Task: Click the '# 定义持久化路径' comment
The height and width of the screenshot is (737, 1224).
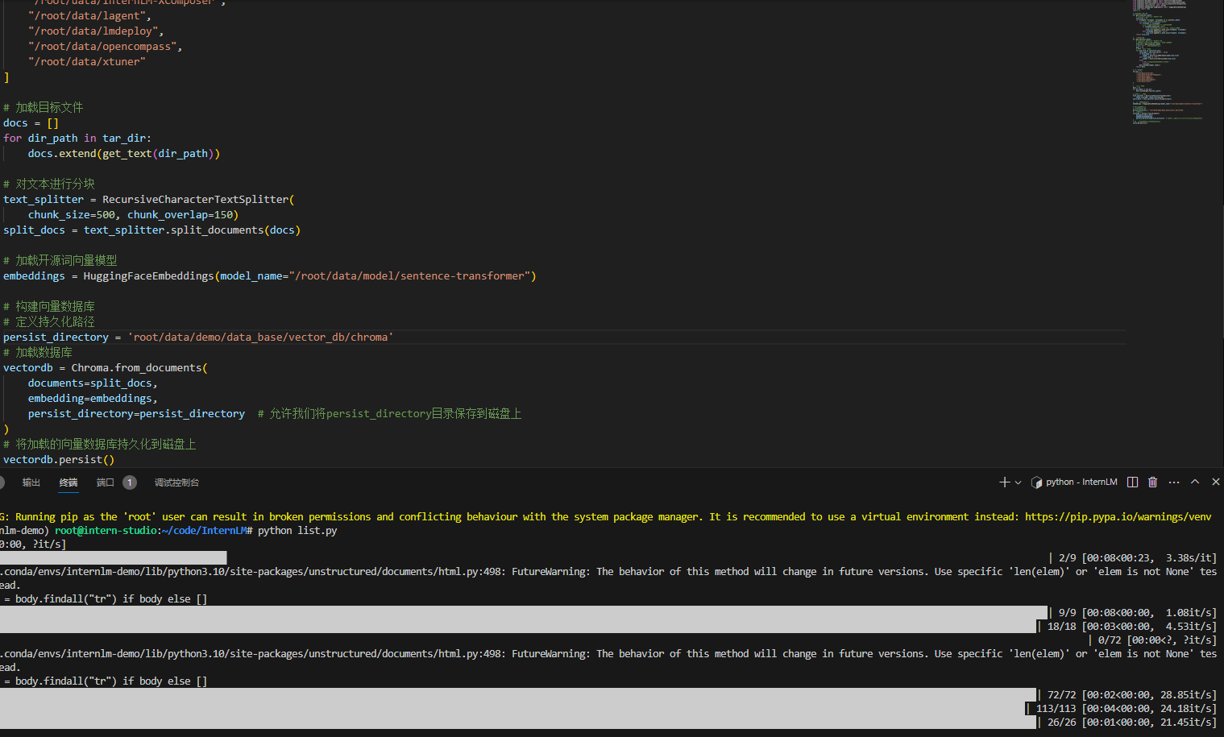Action: [49, 321]
